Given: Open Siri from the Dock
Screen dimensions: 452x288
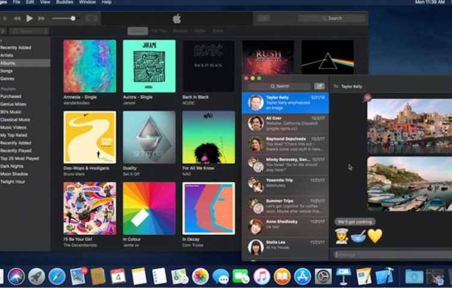Looking at the screenshot, I should coord(16,277).
